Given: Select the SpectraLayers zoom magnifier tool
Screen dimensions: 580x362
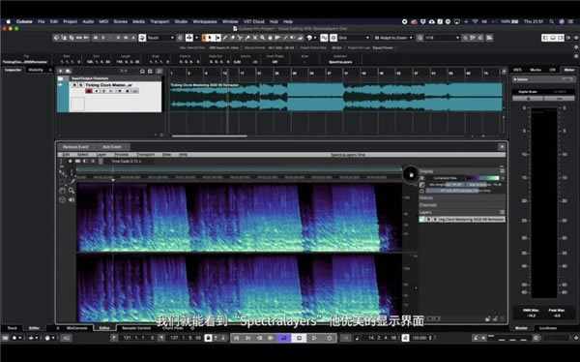Looking at the screenshot, I should click(72, 191).
